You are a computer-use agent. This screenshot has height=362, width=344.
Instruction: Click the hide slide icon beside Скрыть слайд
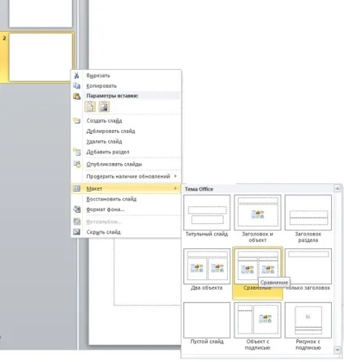(x=77, y=232)
